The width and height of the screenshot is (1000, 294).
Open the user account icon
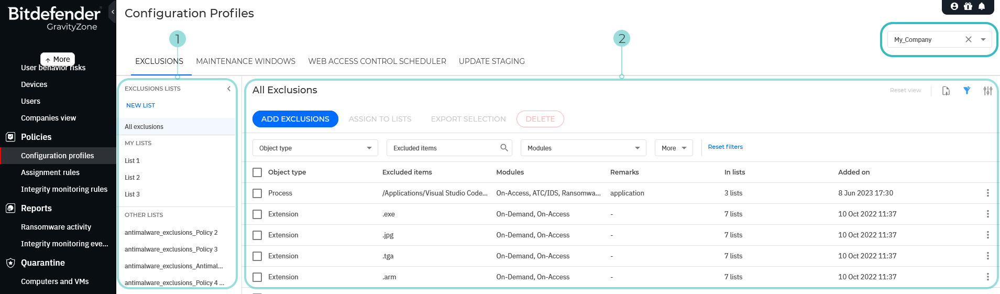click(x=954, y=6)
